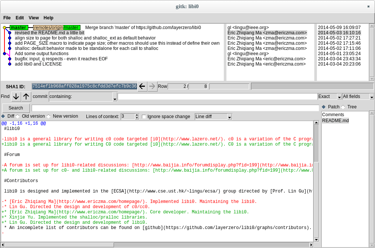Switch file list to Patch view
This screenshot has width=375, height=248.
click(324, 107)
